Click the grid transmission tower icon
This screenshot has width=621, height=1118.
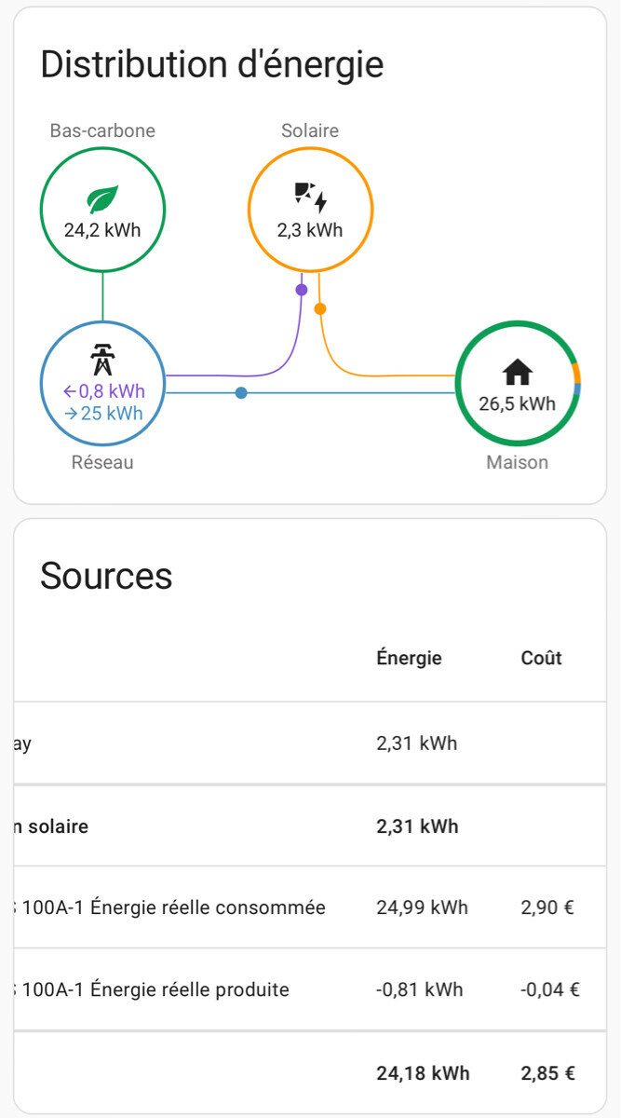coord(101,358)
